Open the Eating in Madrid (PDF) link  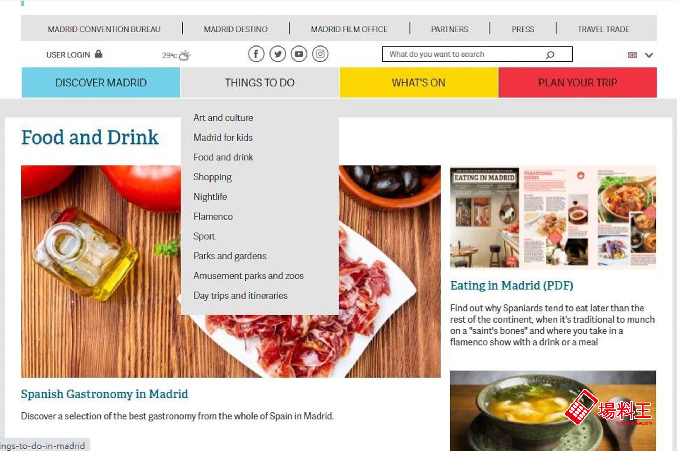511,286
